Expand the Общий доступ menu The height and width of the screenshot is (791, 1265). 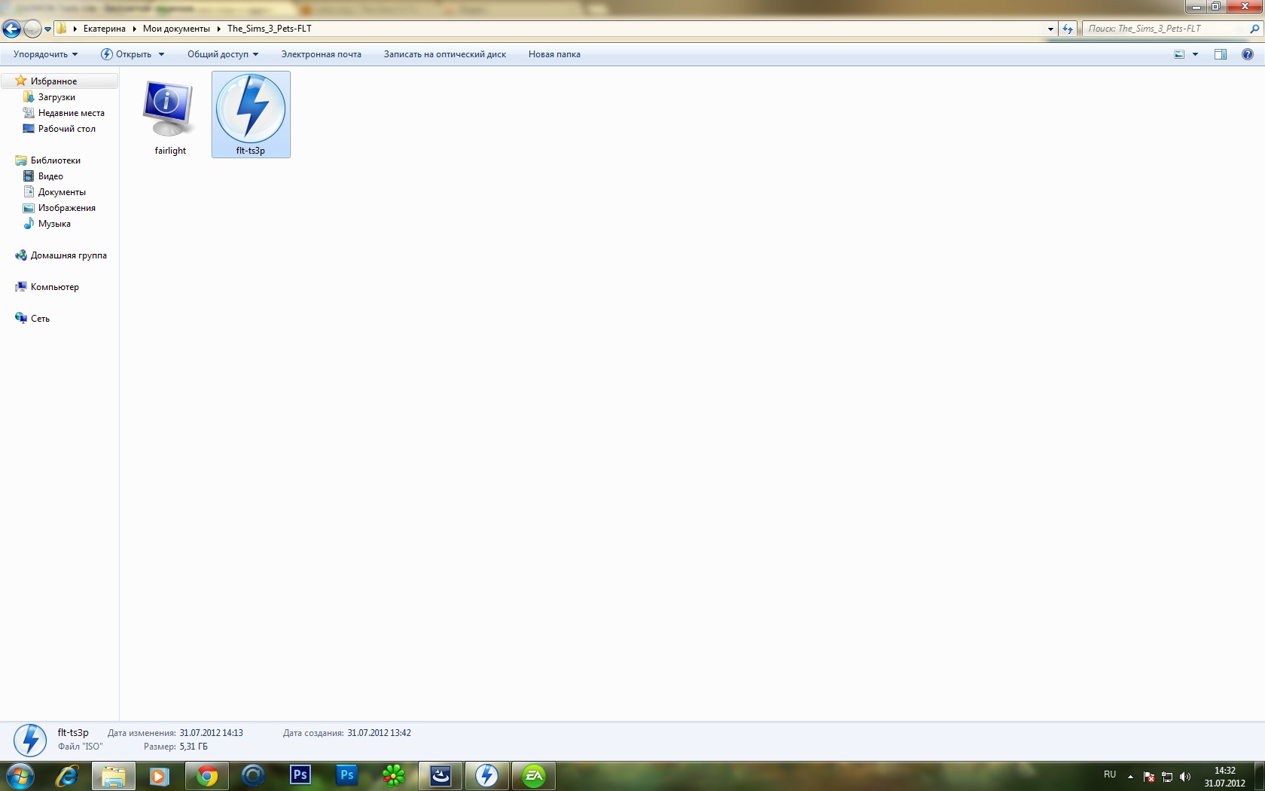pos(222,54)
